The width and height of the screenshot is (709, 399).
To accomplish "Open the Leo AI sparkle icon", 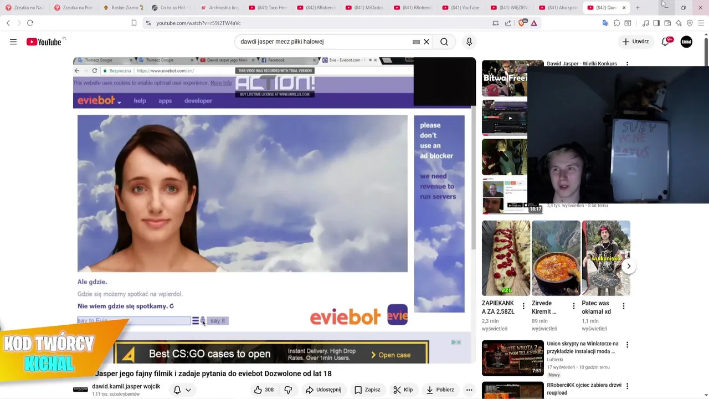I will [679, 23].
